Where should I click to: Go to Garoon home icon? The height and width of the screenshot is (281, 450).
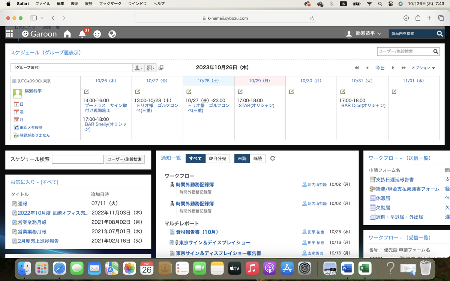coord(67,34)
